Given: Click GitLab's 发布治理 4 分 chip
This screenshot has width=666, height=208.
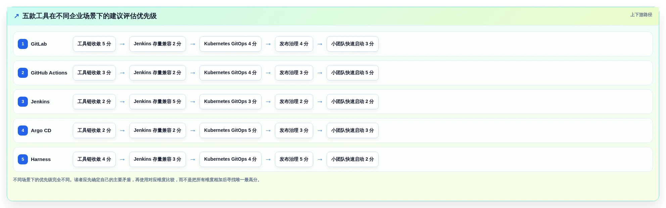Looking at the screenshot, I should point(294,44).
